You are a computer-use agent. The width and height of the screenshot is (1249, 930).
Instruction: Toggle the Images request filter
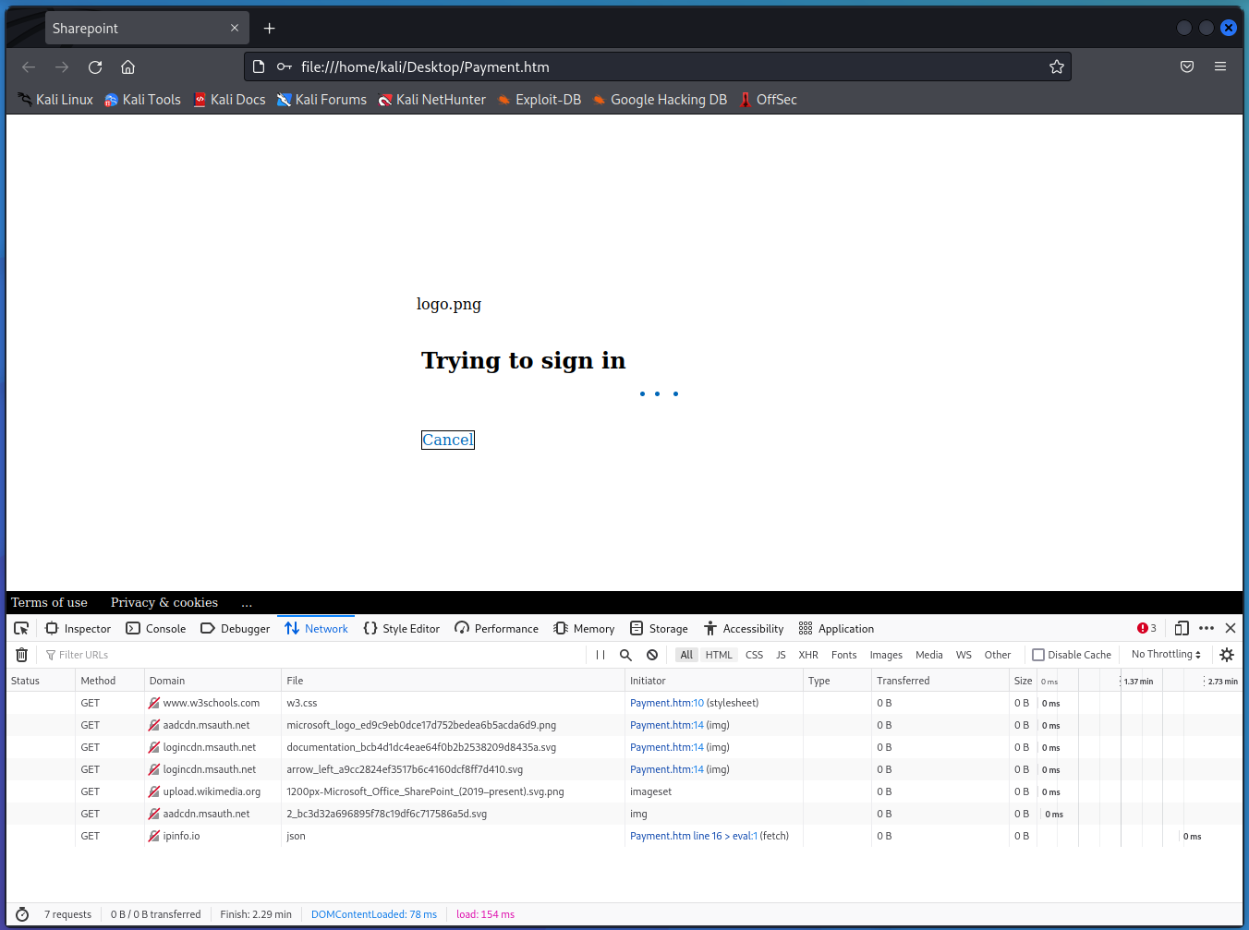[x=886, y=655]
